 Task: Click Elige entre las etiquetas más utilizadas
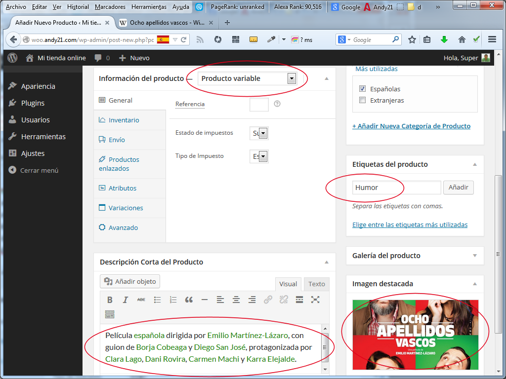click(410, 225)
